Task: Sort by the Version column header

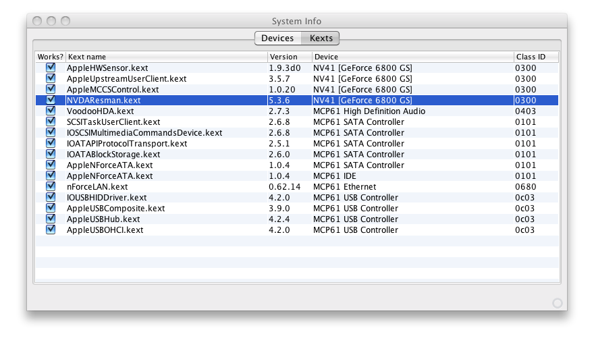Action: [290, 57]
